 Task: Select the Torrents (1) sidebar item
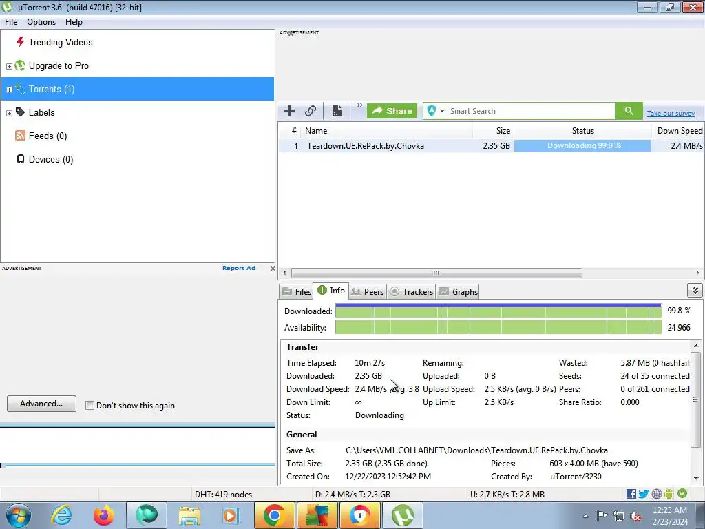click(138, 89)
